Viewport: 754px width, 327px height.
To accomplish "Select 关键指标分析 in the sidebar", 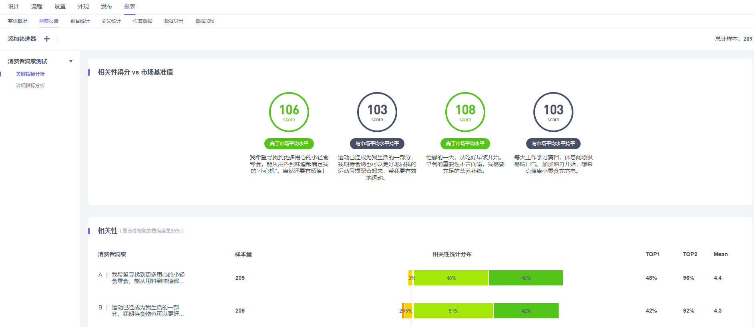I will point(30,74).
